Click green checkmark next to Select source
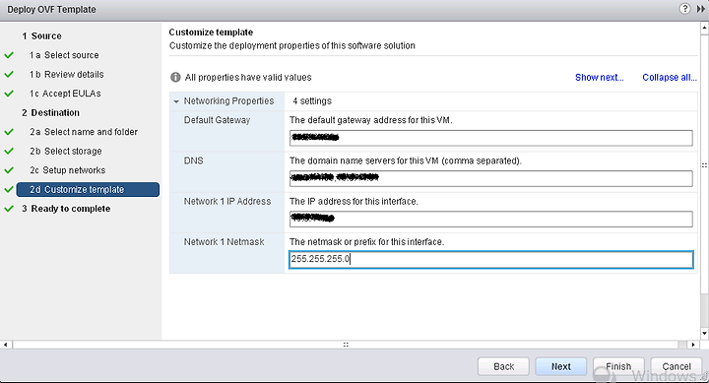The width and height of the screenshot is (709, 383). [9, 55]
